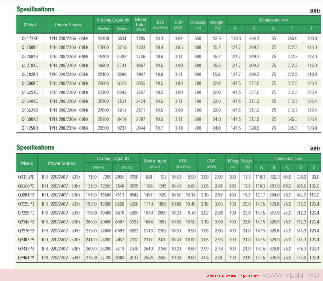Viewport: 323px width, 281px height.
Task: Click the 50Hz label above the second table
Action: tap(315, 149)
